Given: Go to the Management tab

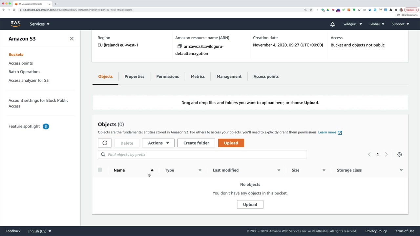Looking at the screenshot, I should [229, 76].
